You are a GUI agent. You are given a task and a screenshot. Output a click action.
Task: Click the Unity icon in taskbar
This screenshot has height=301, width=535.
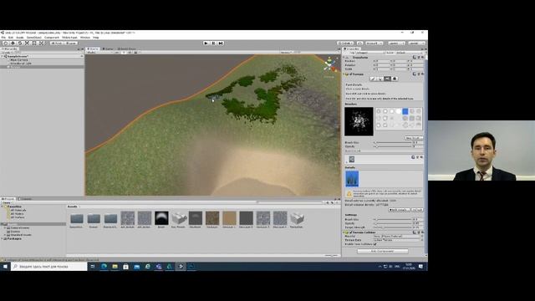pyautogui.click(x=181, y=267)
